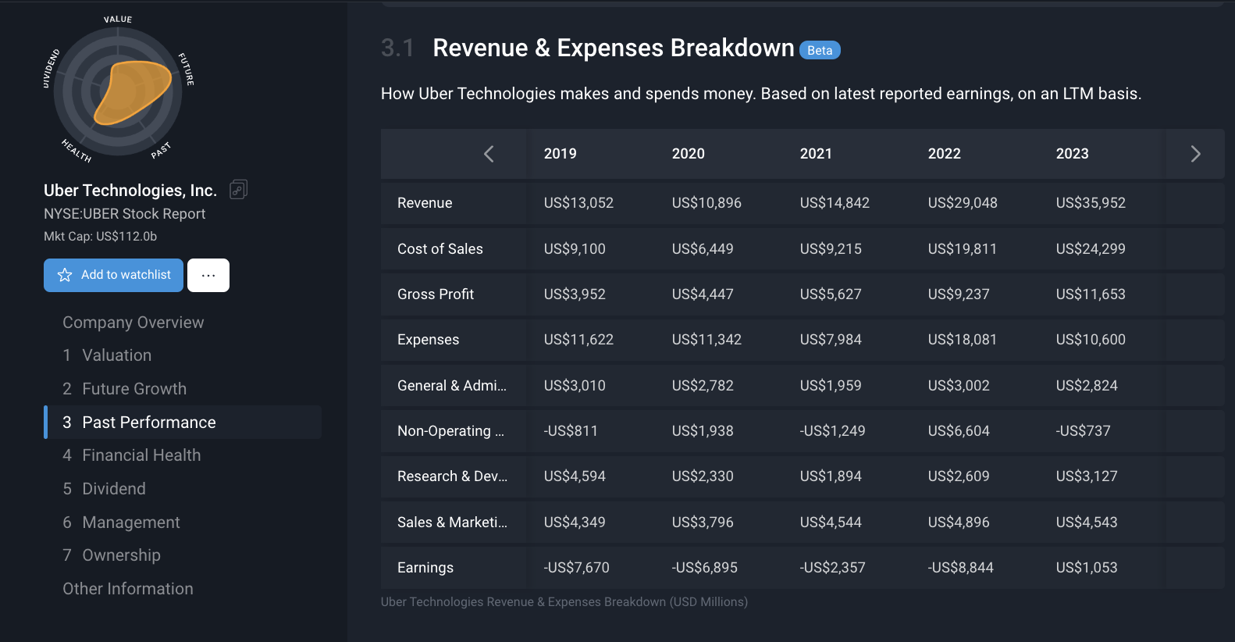Add Uber to watchlist
Image resolution: width=1235 pixels, height=642 pixels.
pyautogui.click(x=113, y=275)
